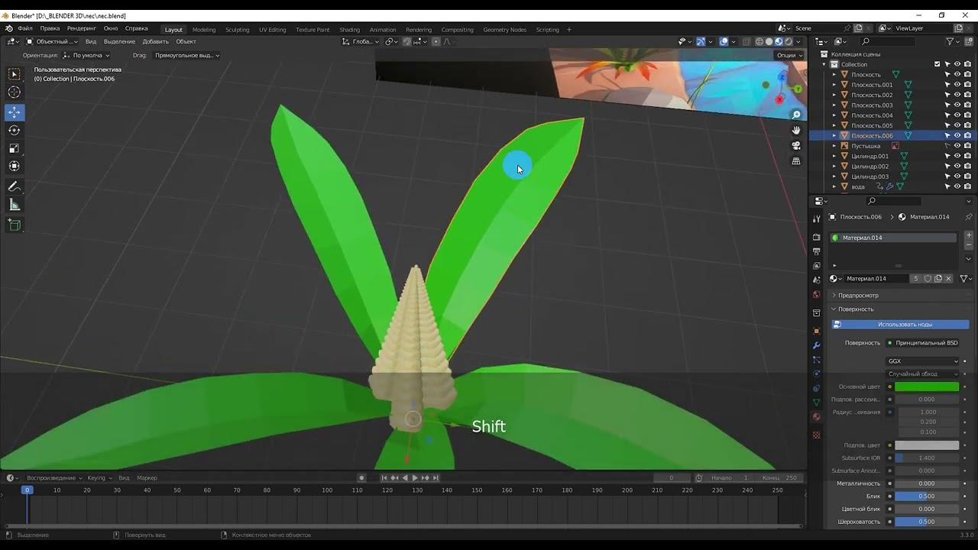Viewport: 978px width, 550px height.
Task: Toggle viewport visibility of вода
Action: (x=957, y=186)
